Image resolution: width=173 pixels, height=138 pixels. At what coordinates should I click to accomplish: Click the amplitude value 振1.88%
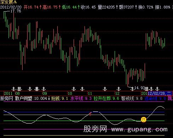163,7
